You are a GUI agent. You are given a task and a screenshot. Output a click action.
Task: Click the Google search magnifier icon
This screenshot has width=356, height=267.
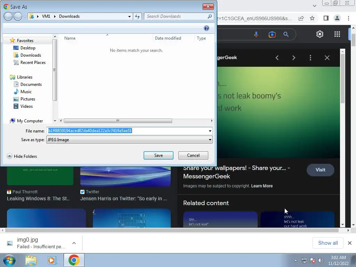[286, 34]
